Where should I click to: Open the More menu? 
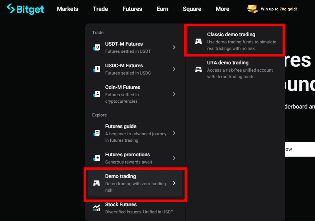222,9
